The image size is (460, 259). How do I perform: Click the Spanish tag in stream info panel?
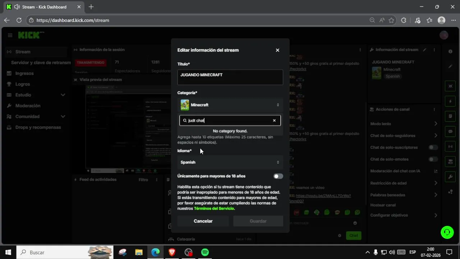(392, 76)
